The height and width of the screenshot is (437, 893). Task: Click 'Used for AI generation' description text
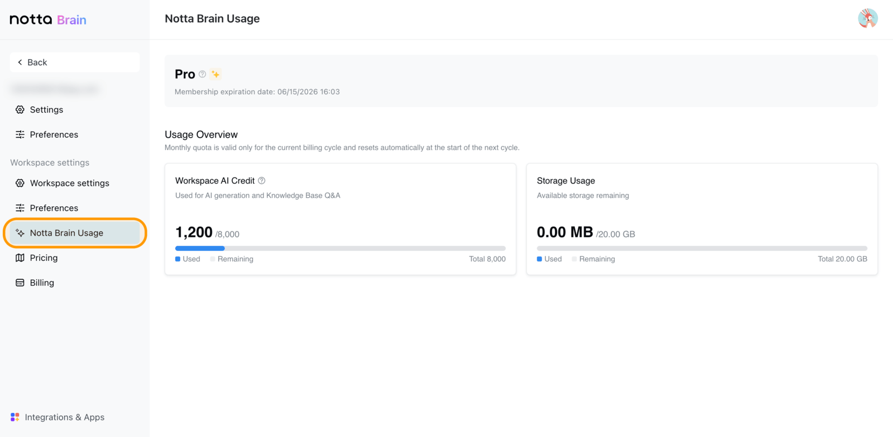[258, 196]
